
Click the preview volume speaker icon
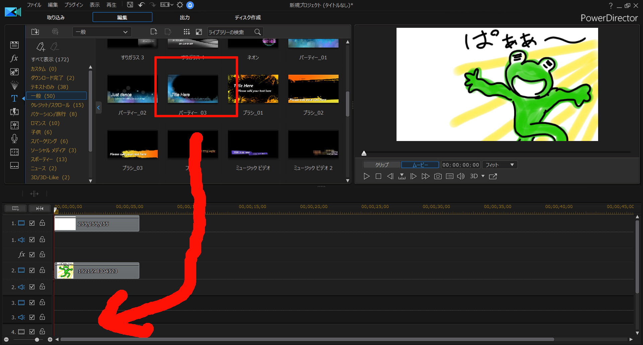(x=461, y=176)
